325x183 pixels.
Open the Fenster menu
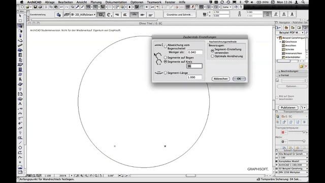tap(170, 2)
